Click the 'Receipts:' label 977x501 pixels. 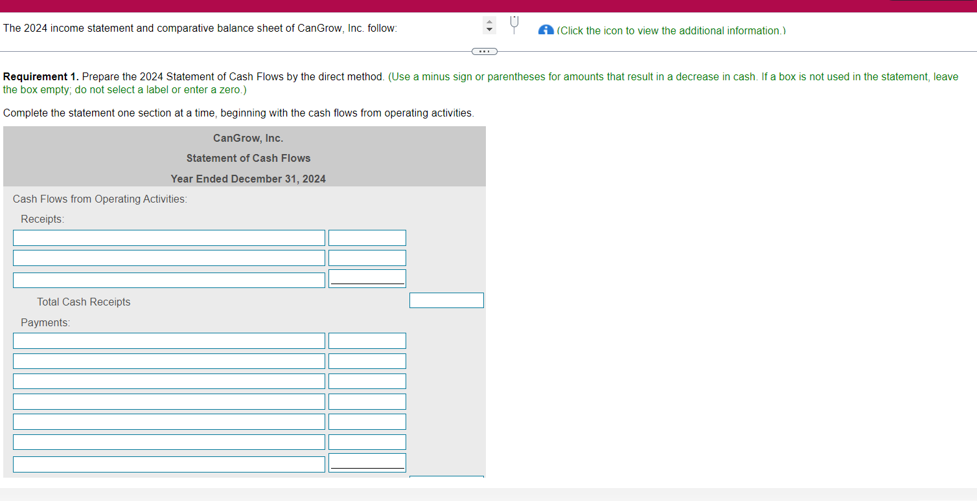(43, 219)
